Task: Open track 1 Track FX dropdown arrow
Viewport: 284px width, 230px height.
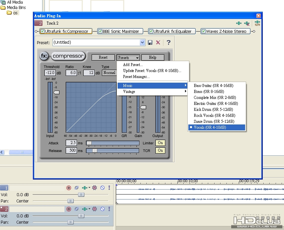Action: pyautogui.click(x=89, y=188)
